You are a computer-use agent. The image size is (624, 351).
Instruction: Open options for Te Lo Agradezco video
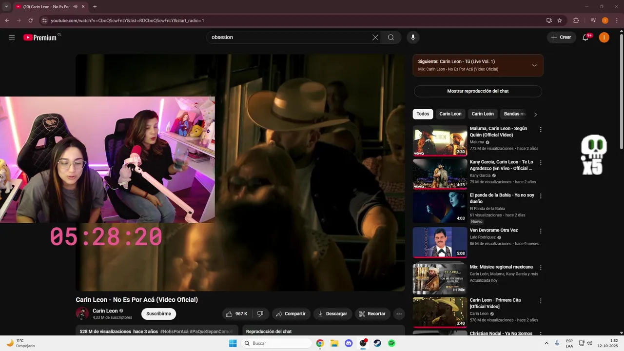point(541,162)
